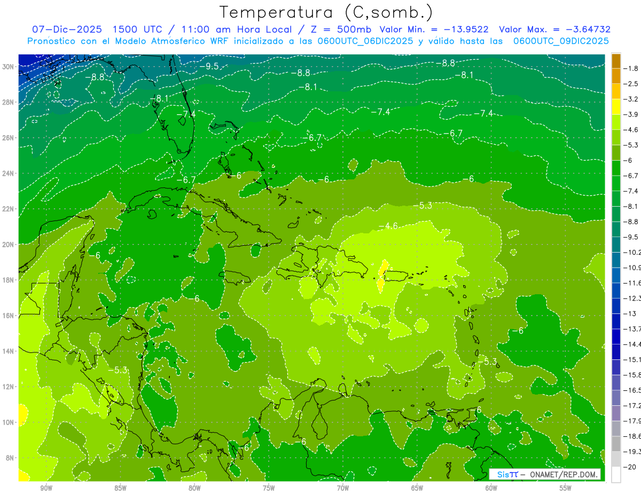
Task: Click the "90W" longitude axis label
Action: tap(46, 488)
